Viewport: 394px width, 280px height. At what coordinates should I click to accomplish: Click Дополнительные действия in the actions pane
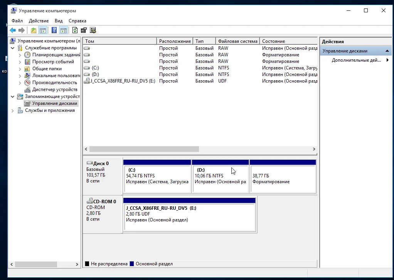coord(356,60)
